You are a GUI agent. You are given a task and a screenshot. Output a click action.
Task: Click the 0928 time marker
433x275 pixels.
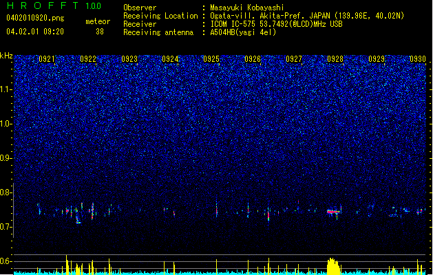(335, 59)
